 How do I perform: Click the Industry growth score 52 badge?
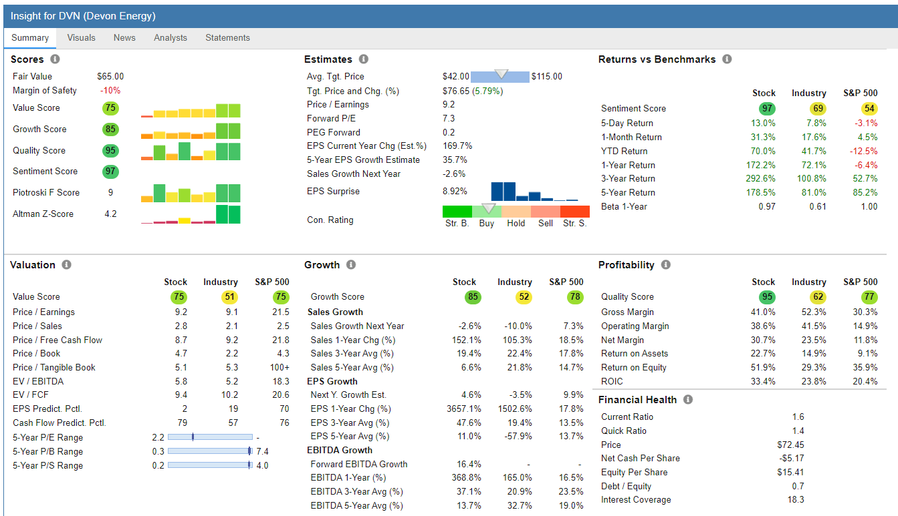click(524, 297)
